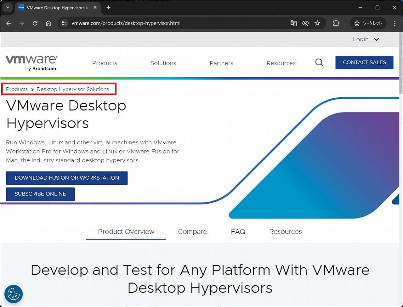Open the Products navigation menu
The width and height of the screenshot is (403, 307).
coord(105,63)
